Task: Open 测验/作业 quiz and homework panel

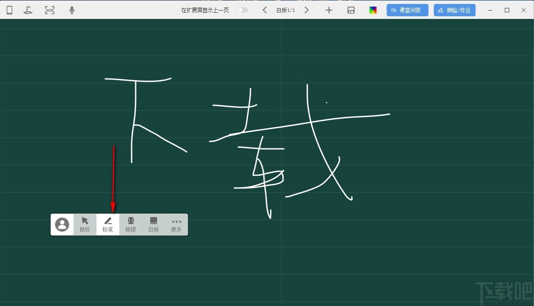Action: 454,9
